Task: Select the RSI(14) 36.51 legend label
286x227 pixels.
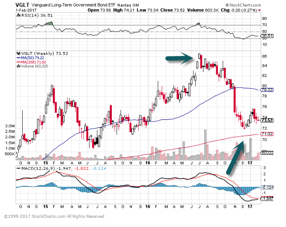Action: point(37,15)
